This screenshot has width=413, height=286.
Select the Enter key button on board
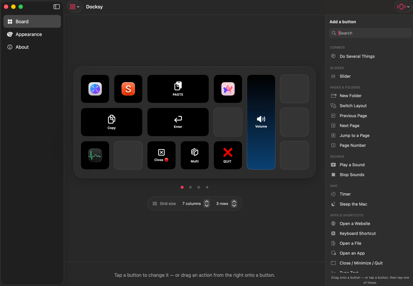178,122
